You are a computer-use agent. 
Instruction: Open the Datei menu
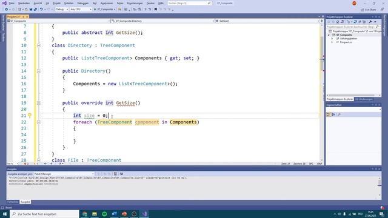coord(12,3)
